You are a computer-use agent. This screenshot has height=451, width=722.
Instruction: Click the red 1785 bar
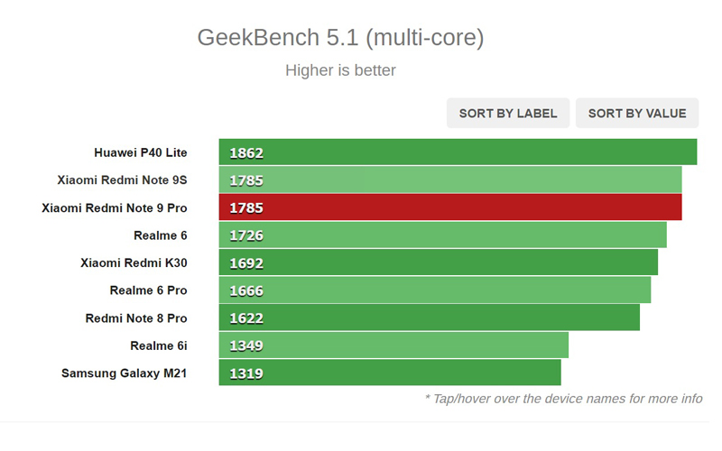coord(449,207)
